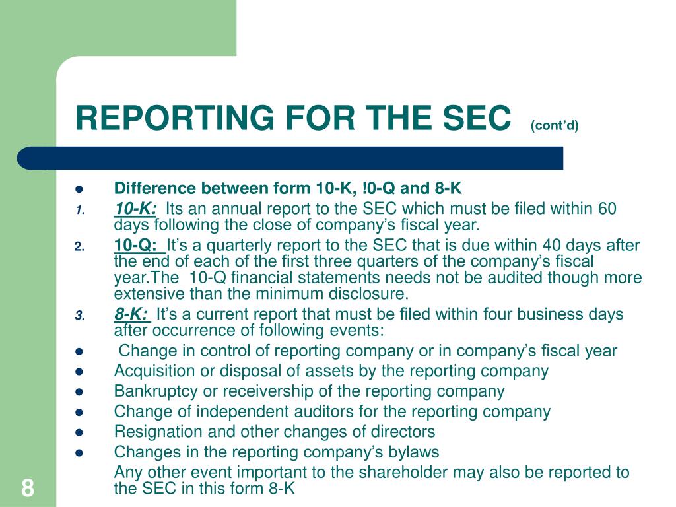Click the slide number 8 in green sidebar
This screenshot has height=507, width=676.
click(x=27, y=488)
